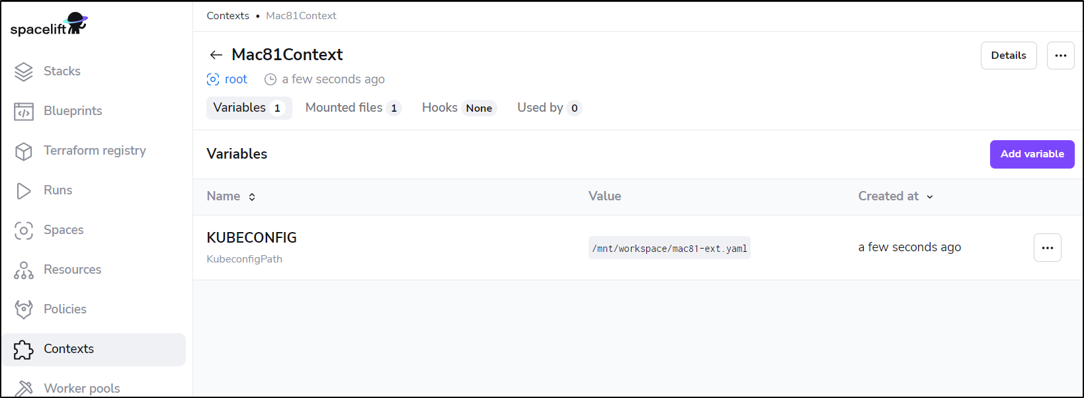Screen dimensions: 1084x398
Task: Click the Mac81Context breadcrumb
Action: click(x=301, y=16)
